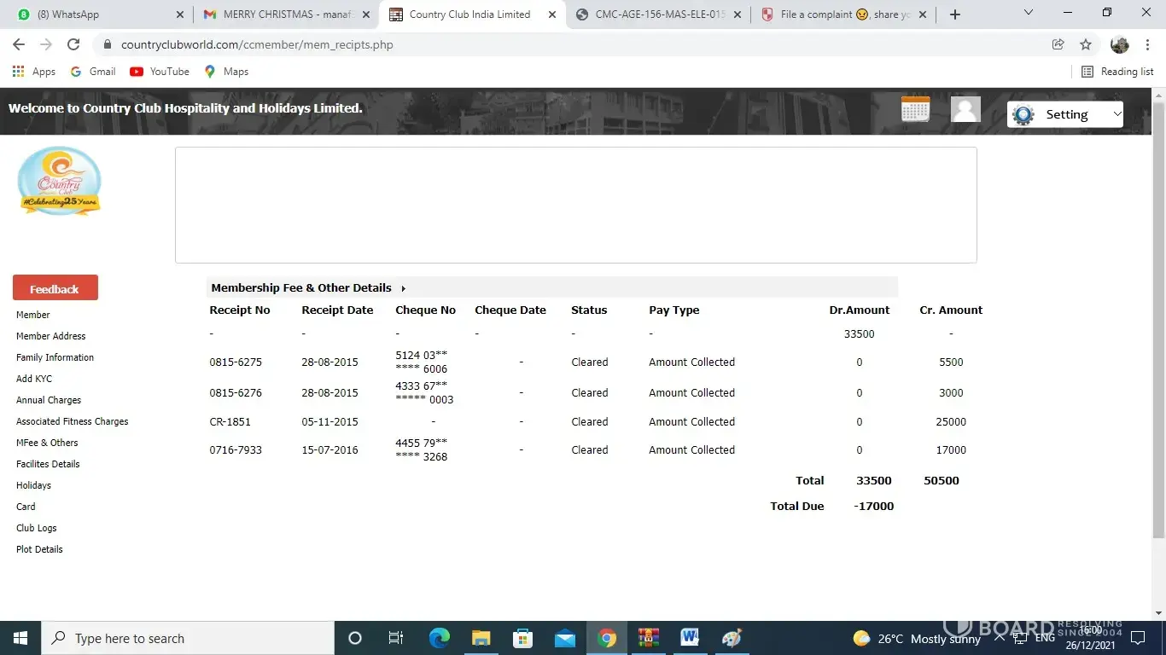This screenshot has height=655, width=1166.
Task: Launch Microsoft Word from taskbar
Action: pos(690,638)
